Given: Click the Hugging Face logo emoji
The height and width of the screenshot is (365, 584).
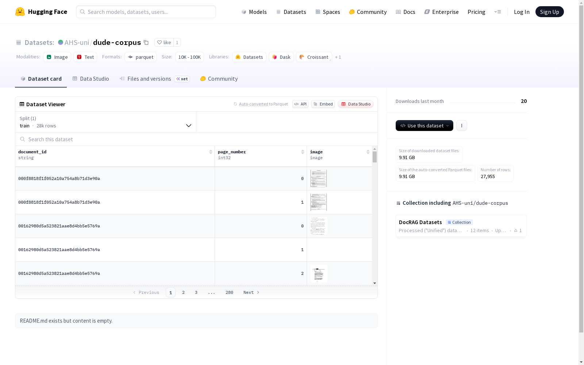Looking at the screenshot, I should point(20,12).
